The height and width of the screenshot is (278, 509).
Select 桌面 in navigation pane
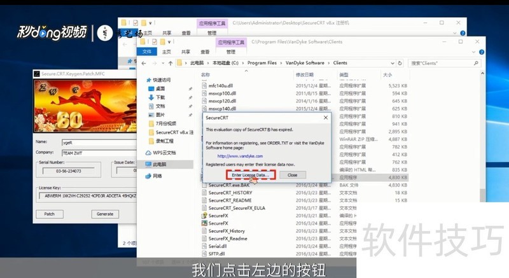coord(160,88)
